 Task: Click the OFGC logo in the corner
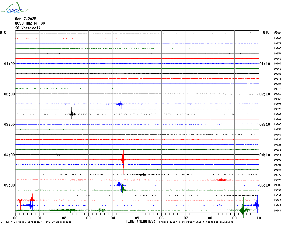click(12, 8)
